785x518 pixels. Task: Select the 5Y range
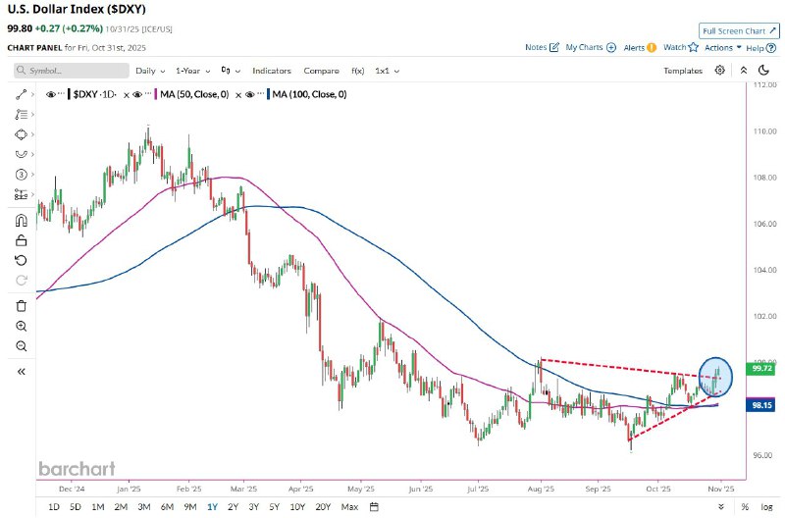tap(275, 507)
